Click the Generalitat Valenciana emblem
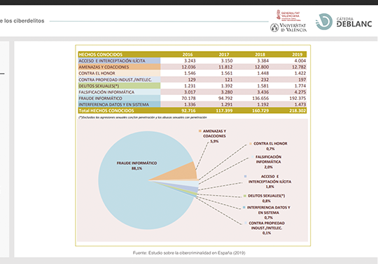The height and width of the screenshot is (264, 378). click(279, 15)
